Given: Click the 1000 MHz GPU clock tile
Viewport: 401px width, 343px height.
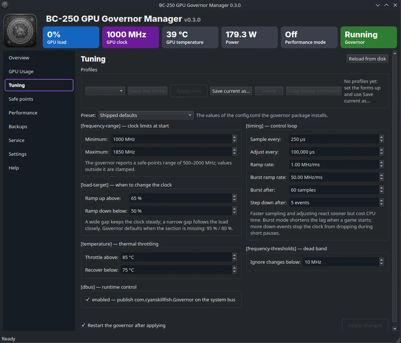Looking at the screenshot, I should [x=130, y=37].
